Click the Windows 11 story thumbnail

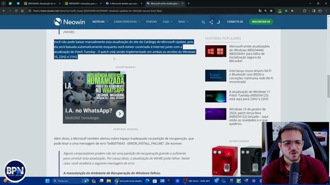[x=216, y=96]
